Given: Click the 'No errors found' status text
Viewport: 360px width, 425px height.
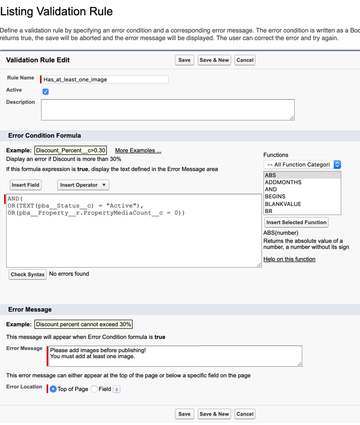Looking at the screenshot, I should [x=69, y=274].
